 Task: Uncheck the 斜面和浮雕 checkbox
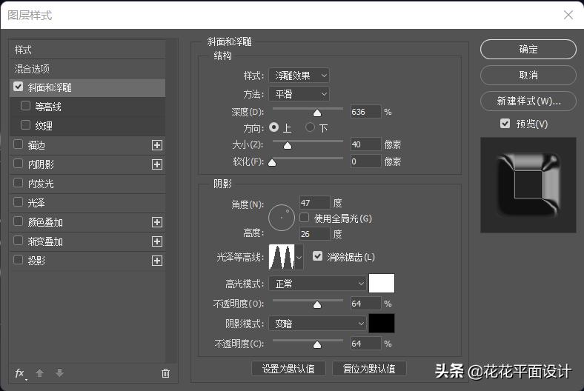[18, 87]
